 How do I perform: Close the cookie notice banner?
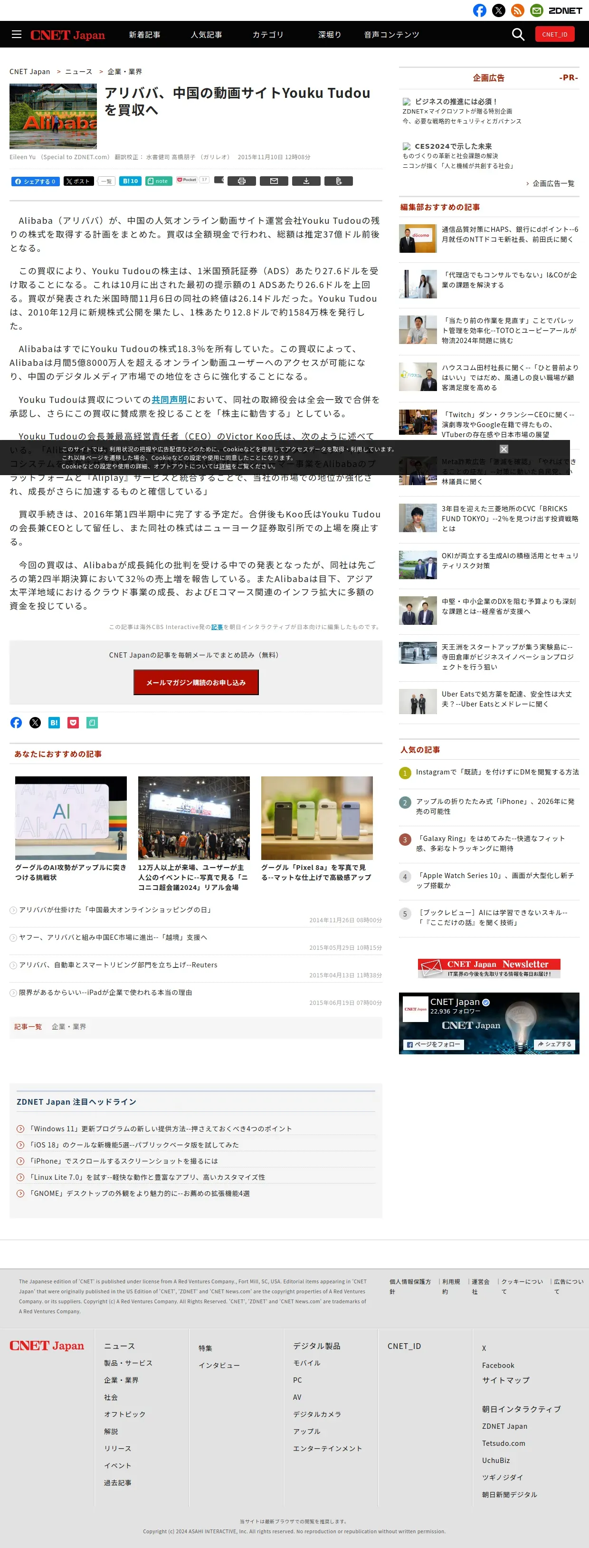point(503,449)
